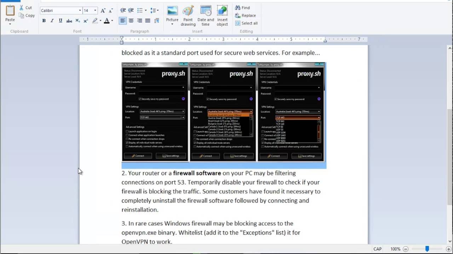Expand the font color dropdown arrow
The width and height of the screenshot is (453, 254).
tap(112, 21)
